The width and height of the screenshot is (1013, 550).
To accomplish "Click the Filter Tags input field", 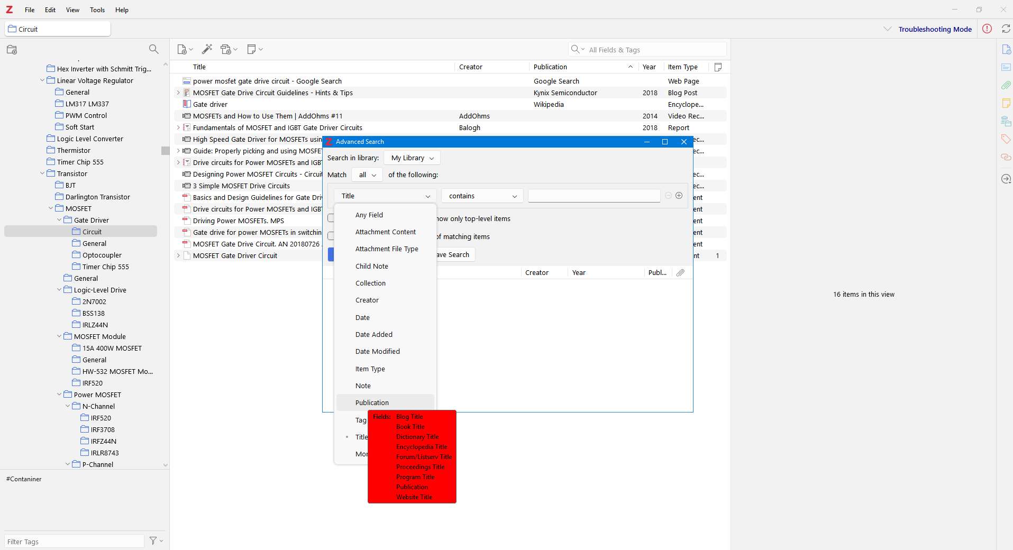I will pyautogui.click(x=74, y=542).
